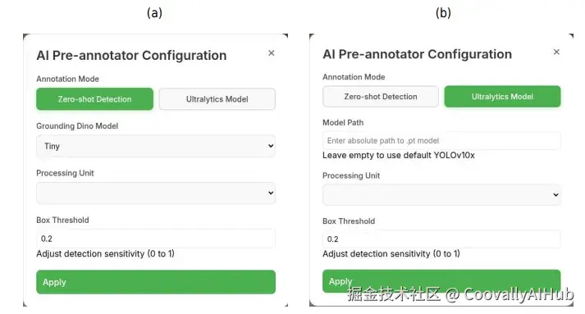The image size is (585, 314).
Task: Close the left configuration dialog via X icon
Action: (272, 53)
